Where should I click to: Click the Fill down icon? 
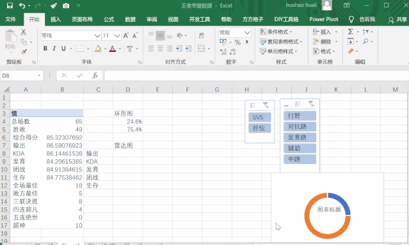click(x=351, y=42)
